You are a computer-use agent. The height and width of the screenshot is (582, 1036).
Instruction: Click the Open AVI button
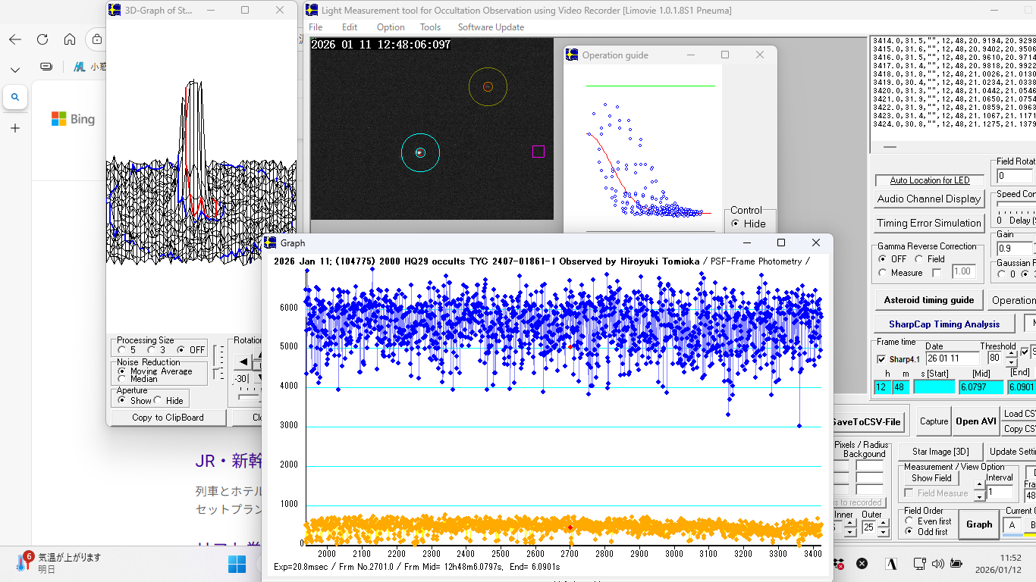coord(976,421)
